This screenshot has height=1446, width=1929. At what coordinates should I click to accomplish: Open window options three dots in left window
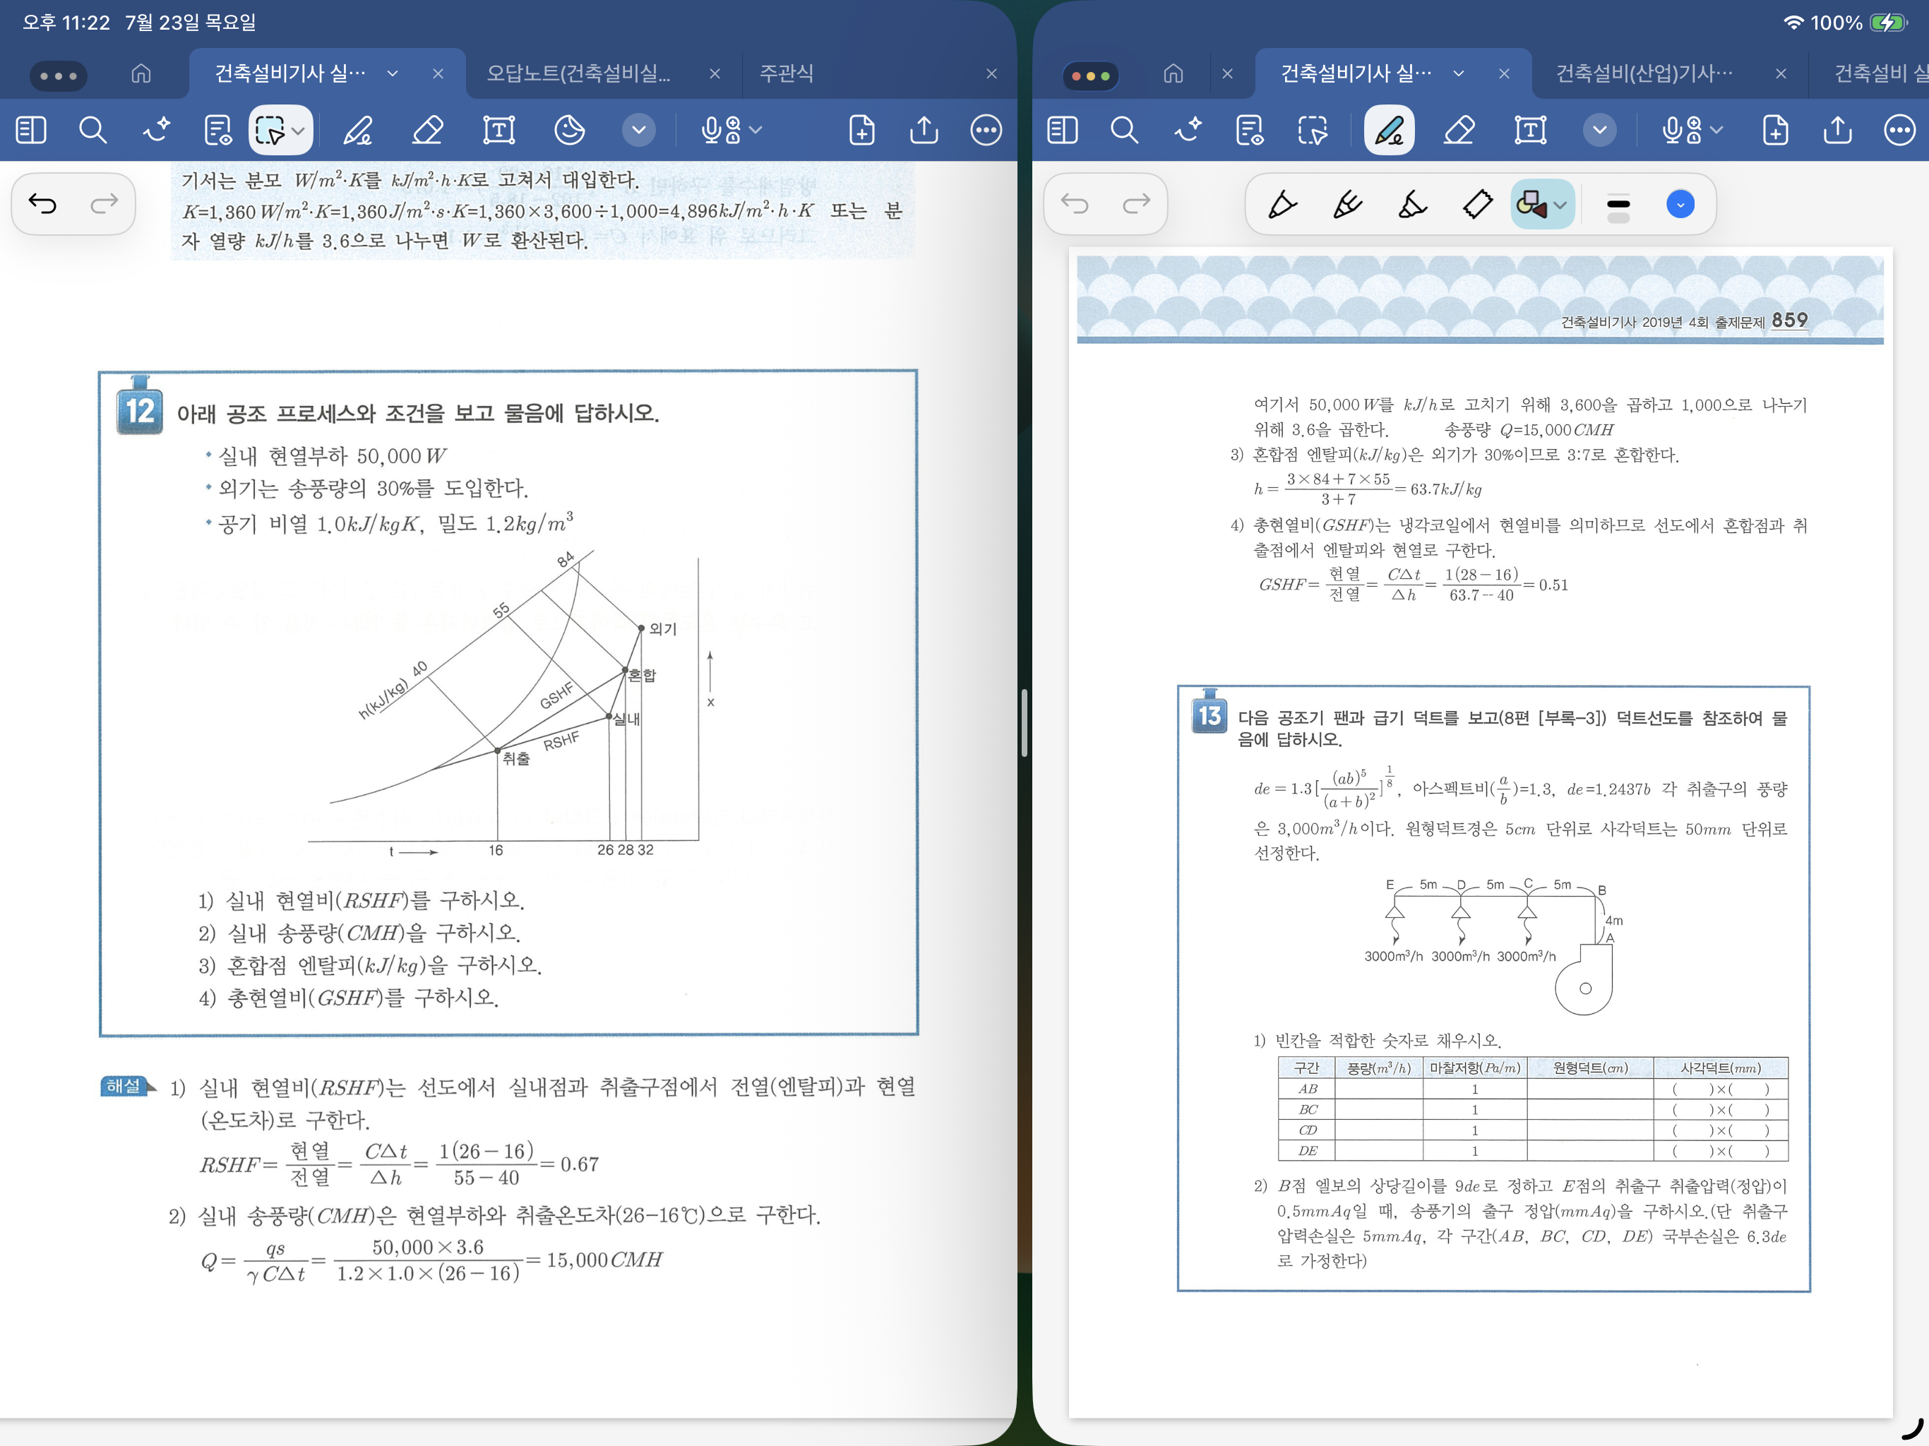click(x=59, y=76)
